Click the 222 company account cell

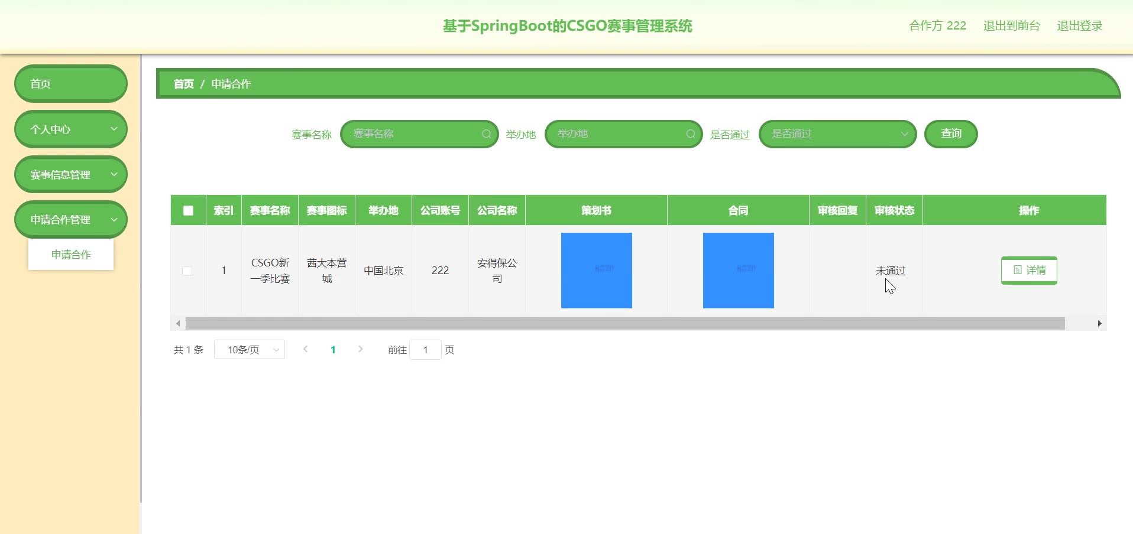coord(440,271)
